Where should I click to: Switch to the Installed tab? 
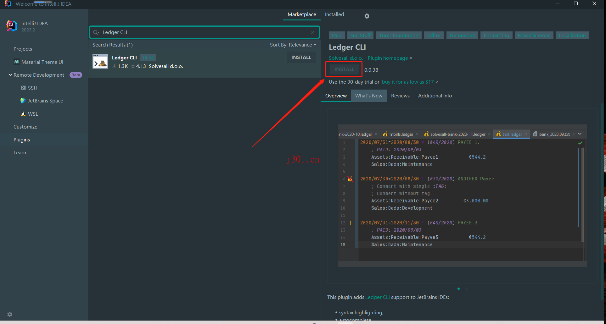[x=334, y=14]
